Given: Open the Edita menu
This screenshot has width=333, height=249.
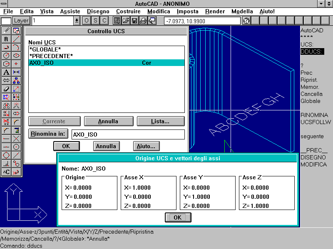Looking at the screenshot, I should [27, 12].
